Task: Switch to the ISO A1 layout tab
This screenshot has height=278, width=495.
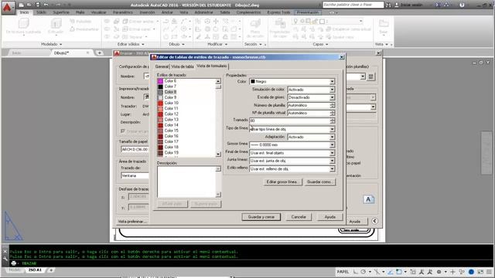Action: click(35, 270)
